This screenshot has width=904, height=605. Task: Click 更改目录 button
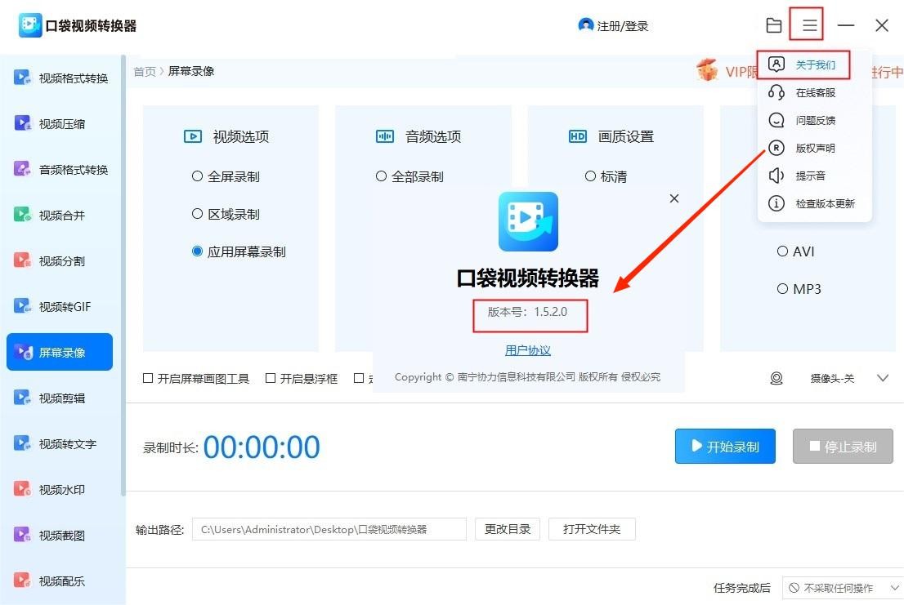pyautogui.click(x=508, y=529)
